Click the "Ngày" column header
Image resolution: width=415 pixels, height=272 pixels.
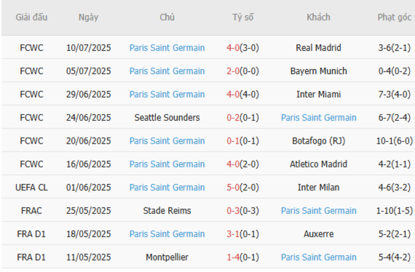[88, 17]
